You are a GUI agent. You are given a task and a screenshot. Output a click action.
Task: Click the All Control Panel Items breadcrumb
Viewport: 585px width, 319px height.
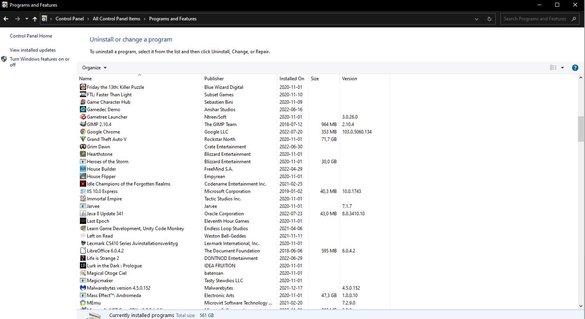[116, 19]
